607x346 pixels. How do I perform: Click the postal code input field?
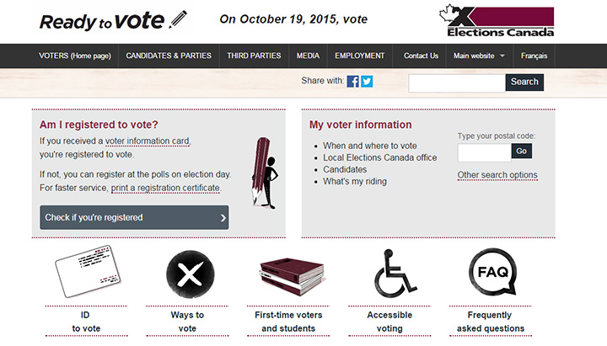click(484, 152)
